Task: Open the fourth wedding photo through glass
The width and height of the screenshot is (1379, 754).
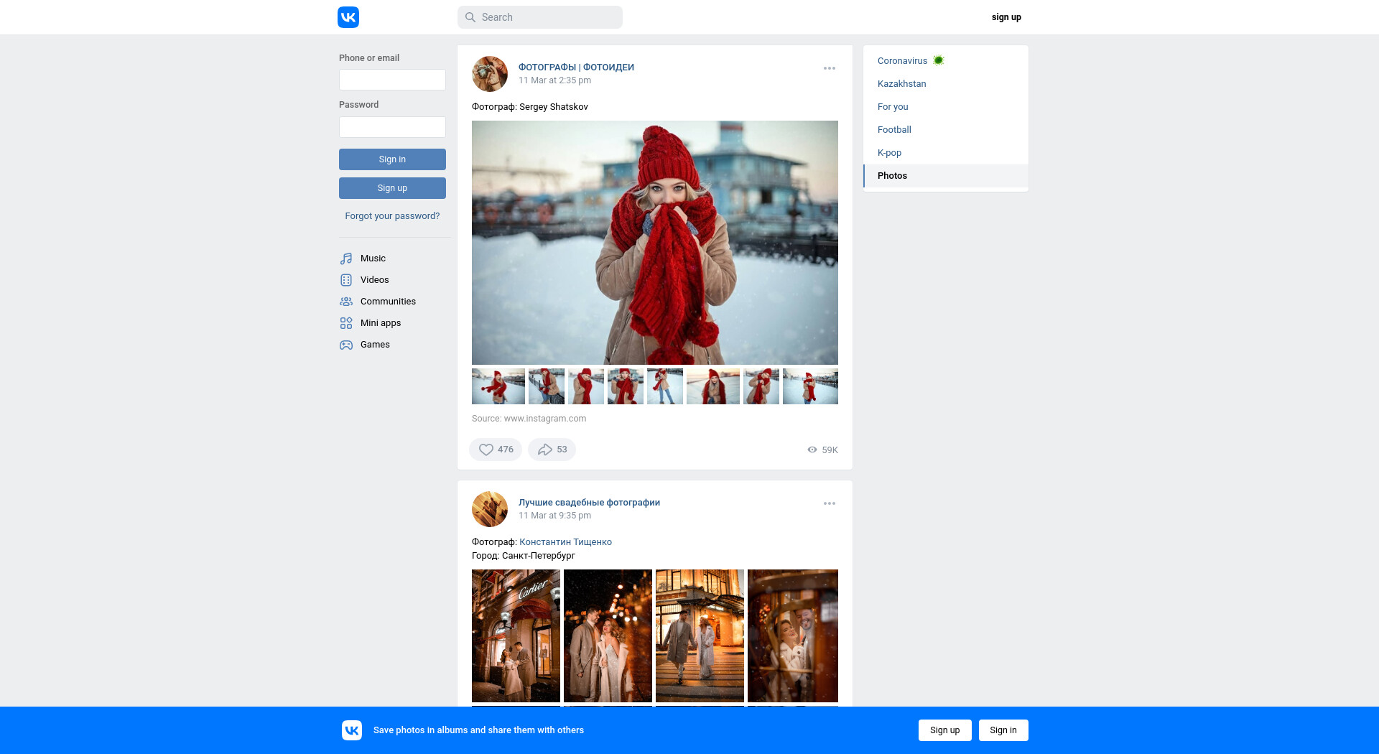Action: coord(793,636)
